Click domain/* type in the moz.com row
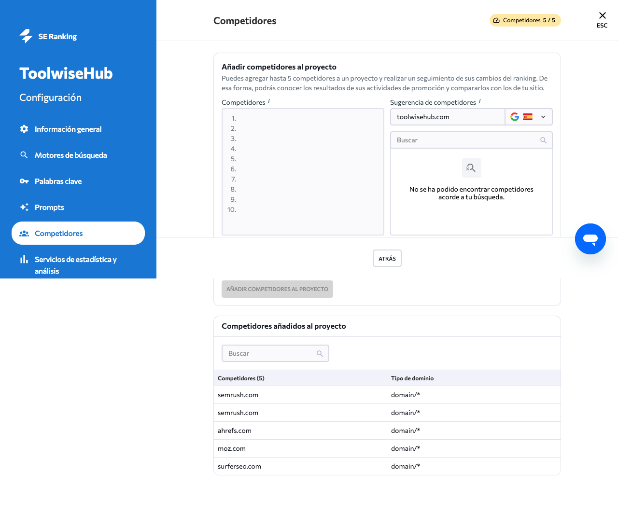 click(x=406, y=448)
